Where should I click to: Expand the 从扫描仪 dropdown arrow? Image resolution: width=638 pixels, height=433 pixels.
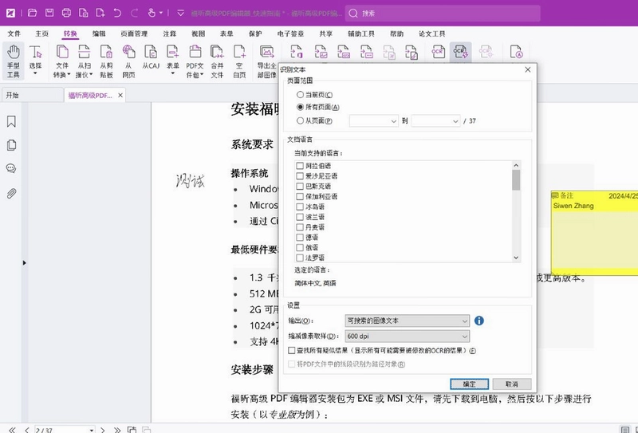tap(90, 75)
